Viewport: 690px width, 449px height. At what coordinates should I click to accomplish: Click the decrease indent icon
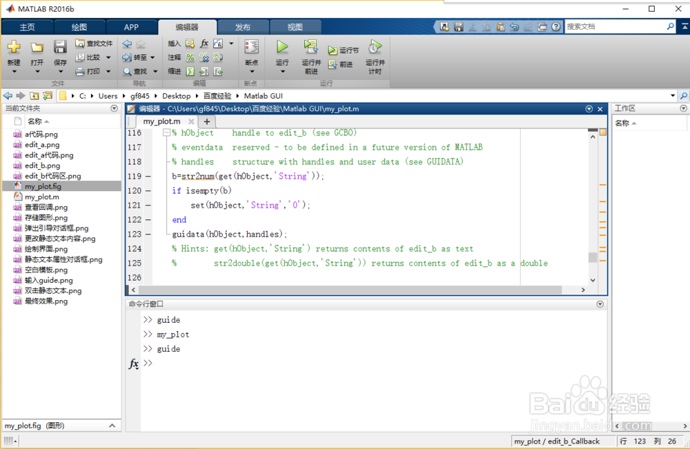point(218,71)
